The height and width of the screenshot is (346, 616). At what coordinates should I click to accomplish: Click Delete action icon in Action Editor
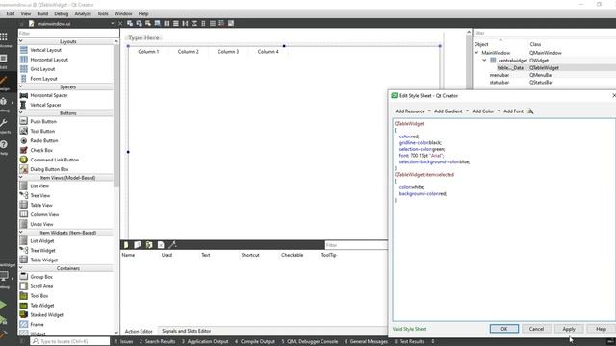161,245
